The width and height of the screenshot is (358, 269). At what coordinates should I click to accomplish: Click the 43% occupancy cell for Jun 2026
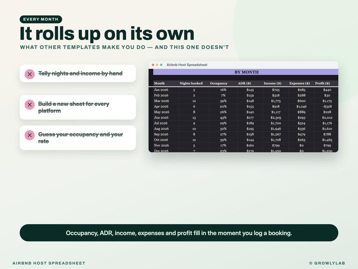[x=223, y=118]
